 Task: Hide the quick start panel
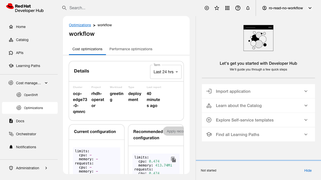tap(308, 170)
